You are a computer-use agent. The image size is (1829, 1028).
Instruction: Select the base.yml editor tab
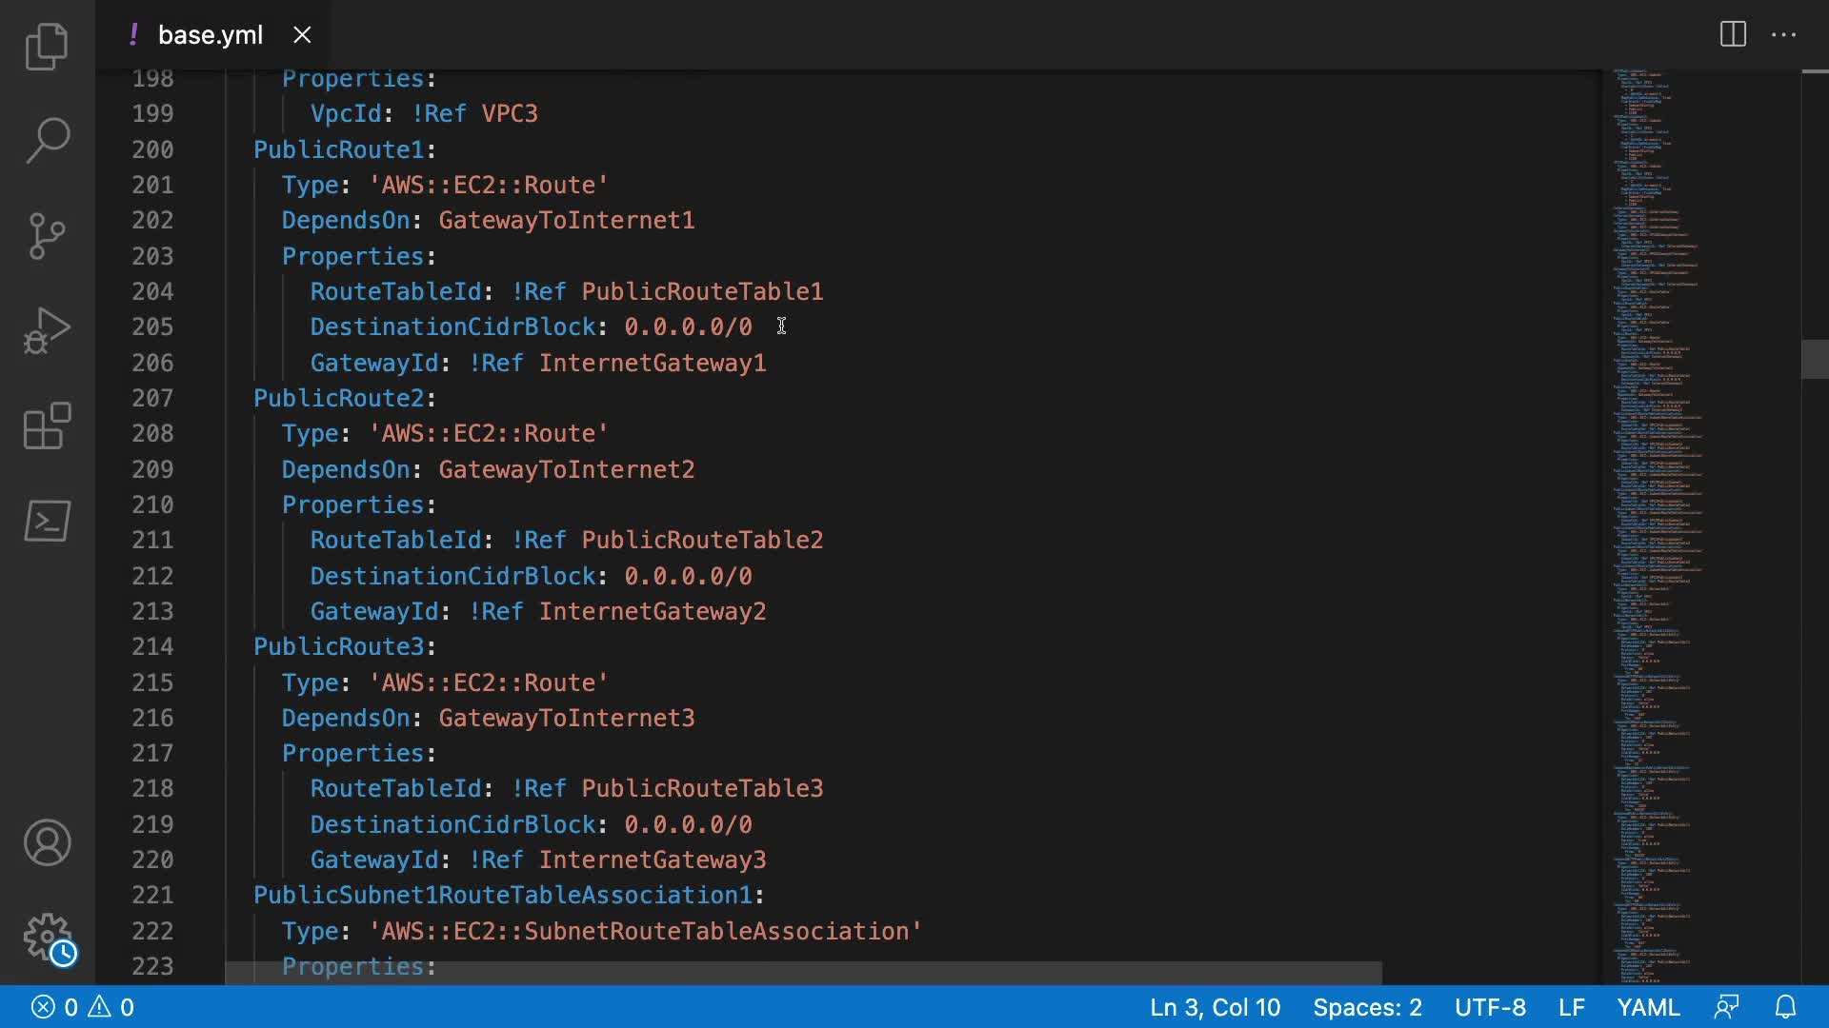tap(210, 35)
